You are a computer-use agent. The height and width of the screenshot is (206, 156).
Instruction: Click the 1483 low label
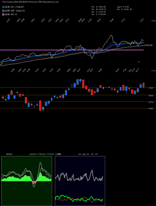tap(12, 70)
